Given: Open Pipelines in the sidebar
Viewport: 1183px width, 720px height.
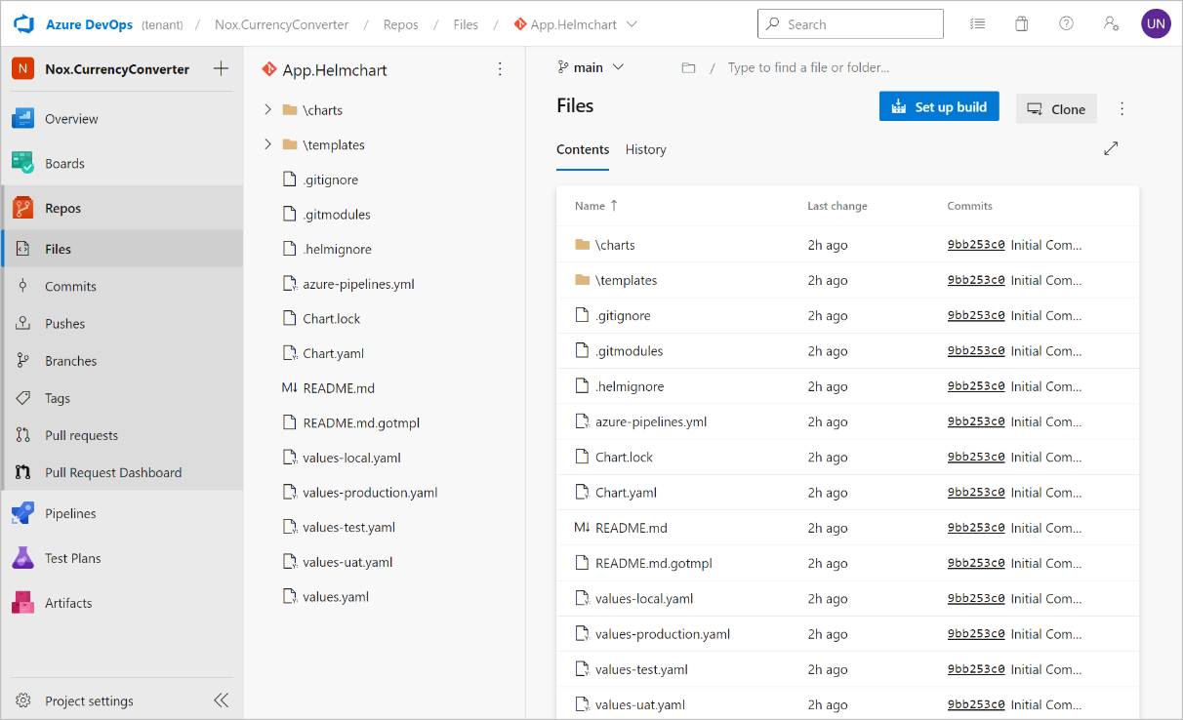Looking at the screenshot, I should 122,513.
